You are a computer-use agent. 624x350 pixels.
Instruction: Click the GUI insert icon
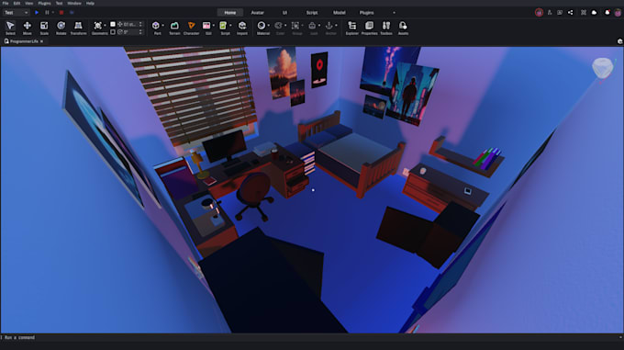coord(206,26)
